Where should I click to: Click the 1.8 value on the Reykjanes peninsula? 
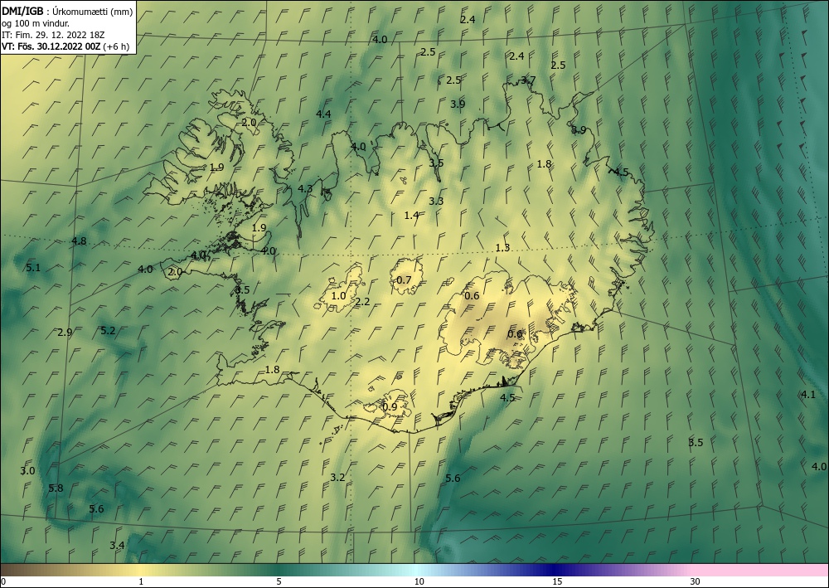point(272,370)
